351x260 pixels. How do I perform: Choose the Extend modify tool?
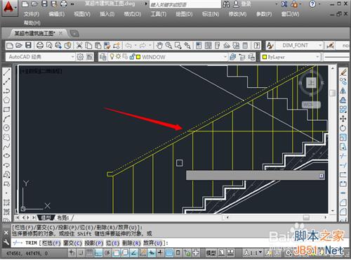pos(343,165)
